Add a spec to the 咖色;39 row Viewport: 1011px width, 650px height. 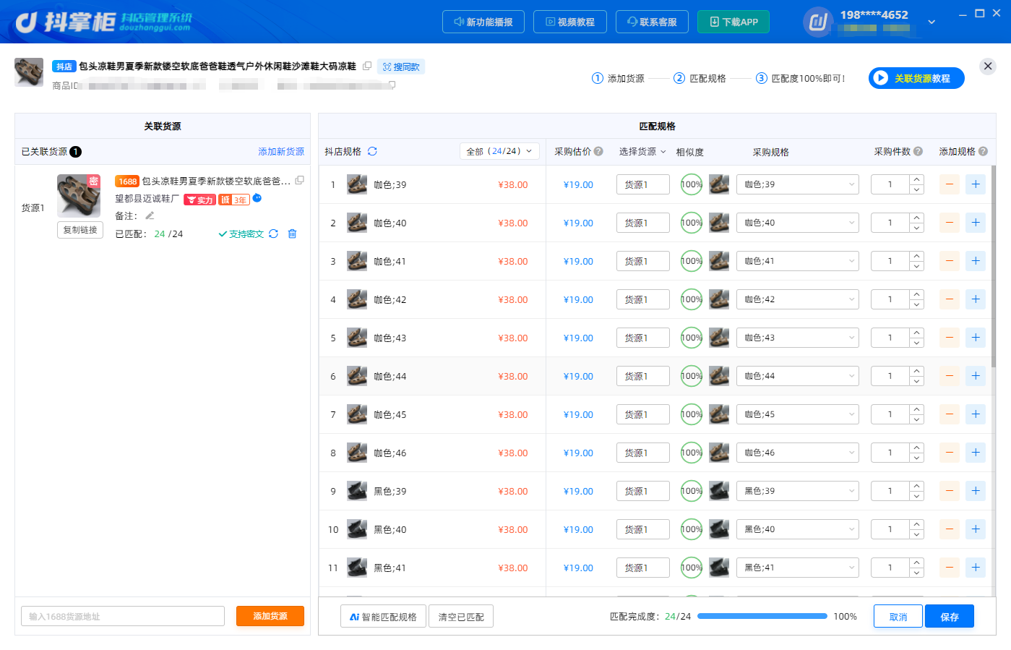pos(976,184)
